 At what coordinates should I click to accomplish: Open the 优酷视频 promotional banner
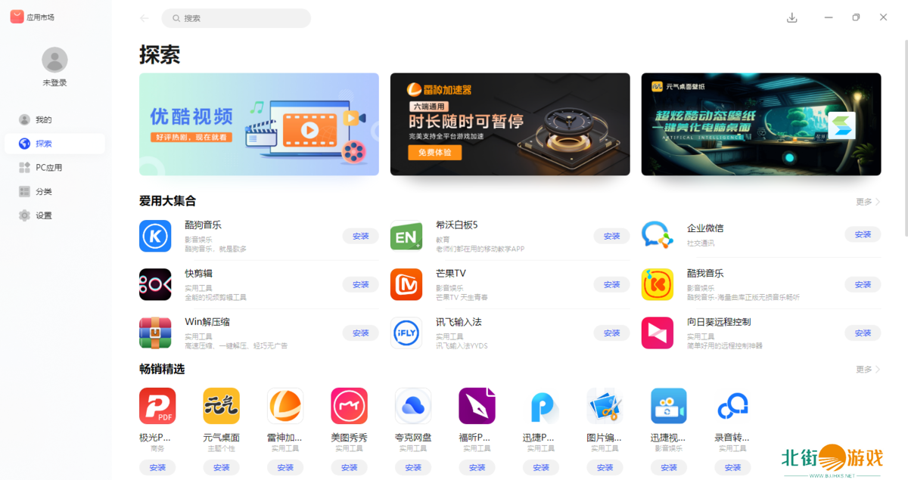[x=259, y=124]
